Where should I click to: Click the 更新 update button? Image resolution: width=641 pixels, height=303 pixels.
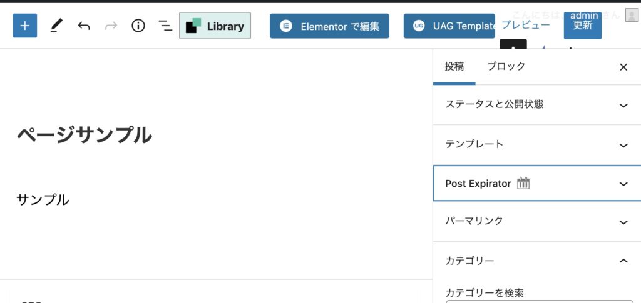click(x=582, y=26)
